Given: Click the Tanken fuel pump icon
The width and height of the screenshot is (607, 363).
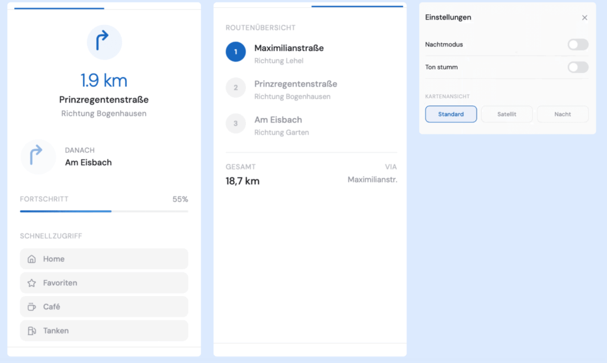Looking at the screenshot, I should 32,330.
